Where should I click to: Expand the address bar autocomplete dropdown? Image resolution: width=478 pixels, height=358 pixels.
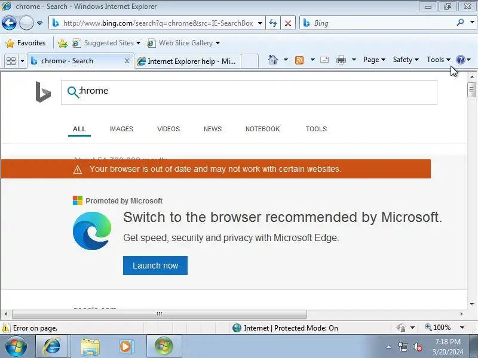tap(260, 23)
